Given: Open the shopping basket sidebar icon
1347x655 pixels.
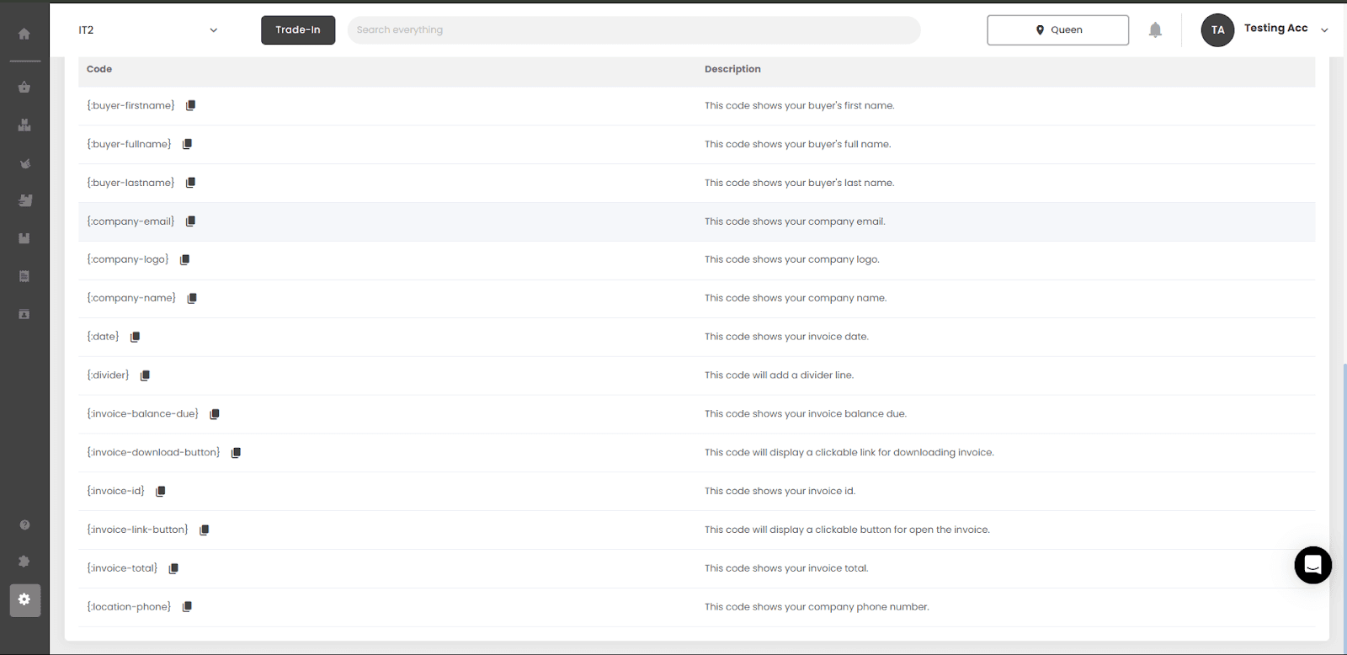Looking at the screenshot, I should coord(24,87).
